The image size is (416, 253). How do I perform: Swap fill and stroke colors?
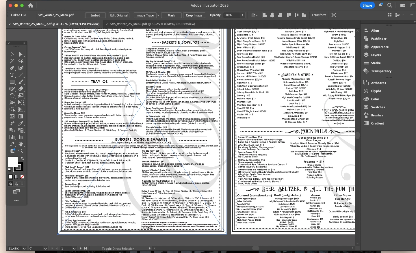[22, 159]
